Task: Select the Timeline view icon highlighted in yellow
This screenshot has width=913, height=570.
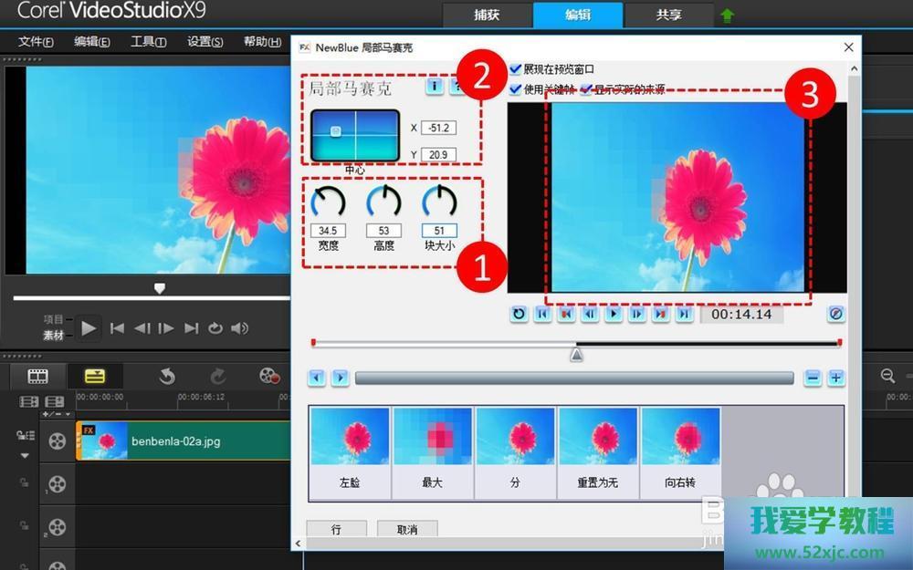Action: coord(96,375)
